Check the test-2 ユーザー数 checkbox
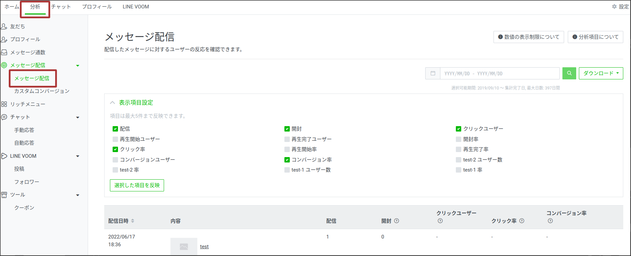The height and width of the screenshot is (256, 631). 459,160
